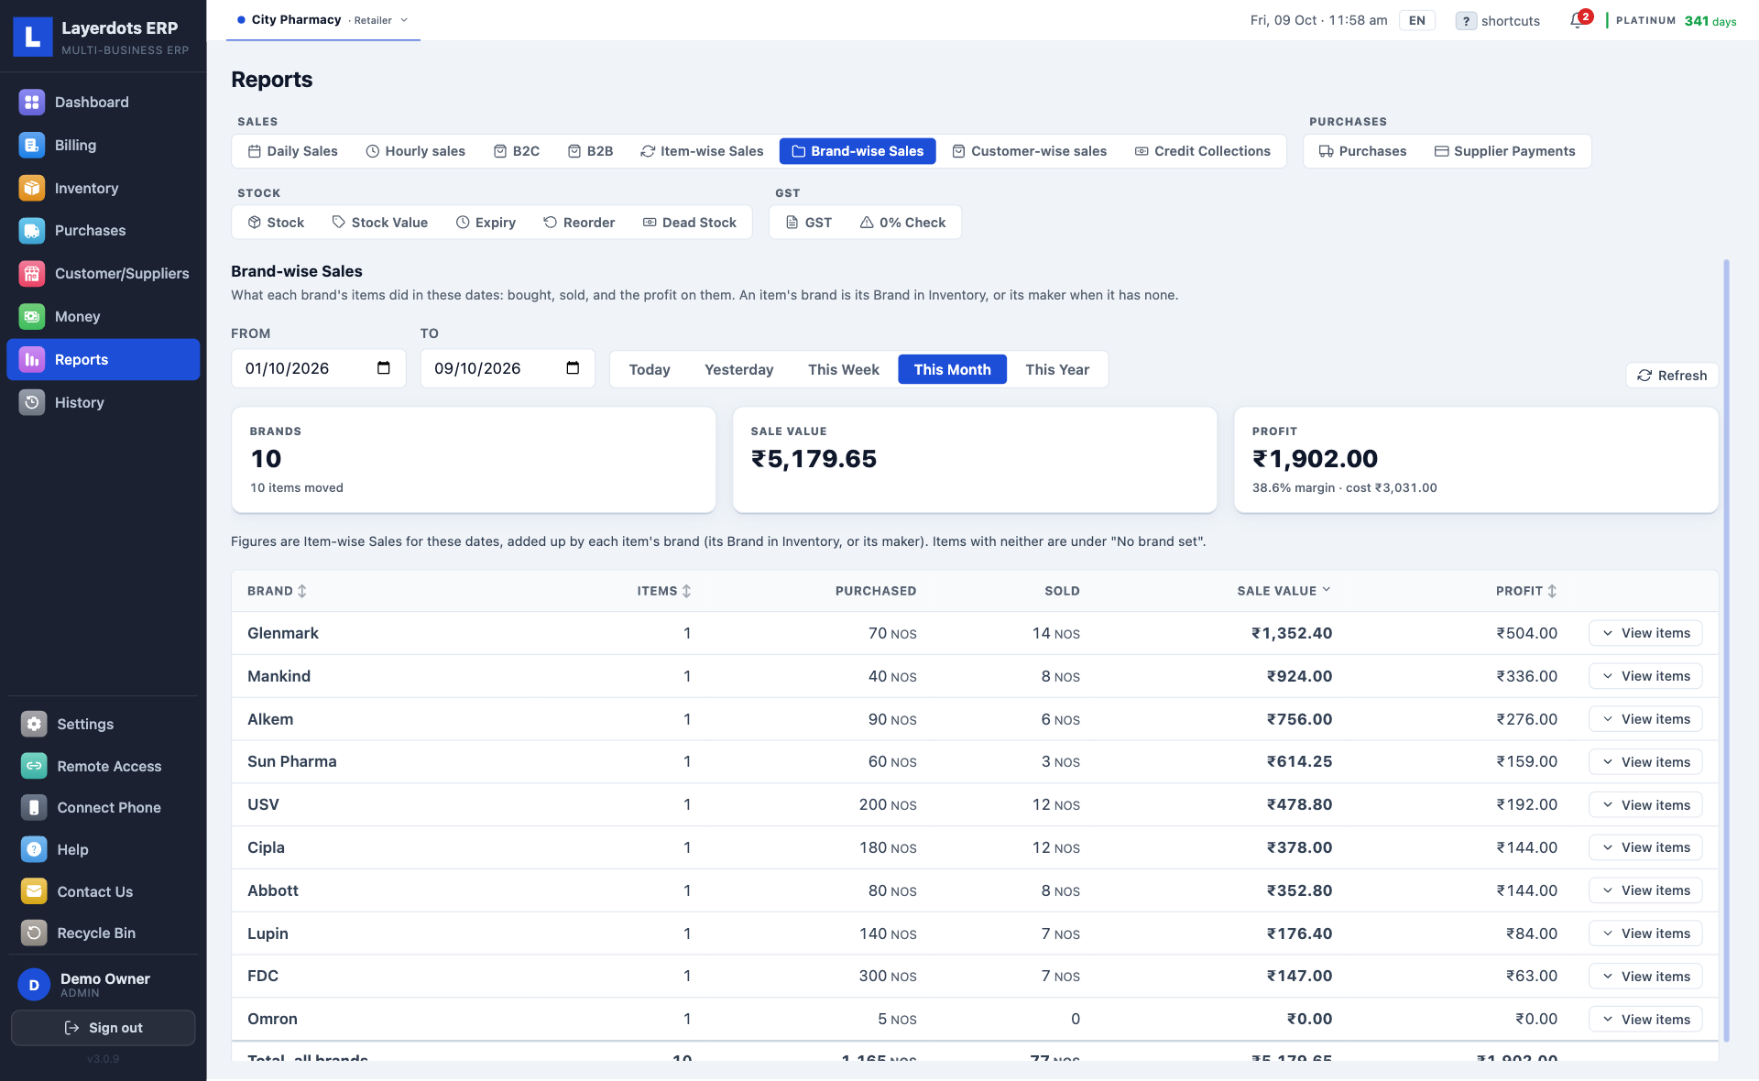Open the Customer/Suppliers store icon

pyautogui.click(x=32, y=273)
